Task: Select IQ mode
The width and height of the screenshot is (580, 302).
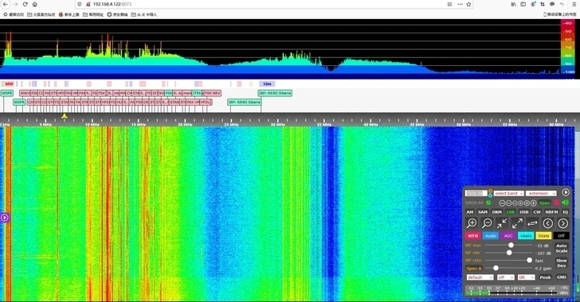Action: [565, 212]
